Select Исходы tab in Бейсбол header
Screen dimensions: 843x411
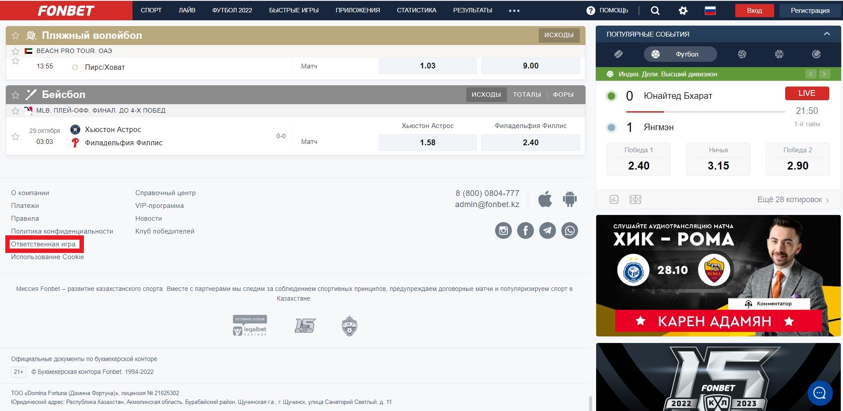tap(486, 94)
